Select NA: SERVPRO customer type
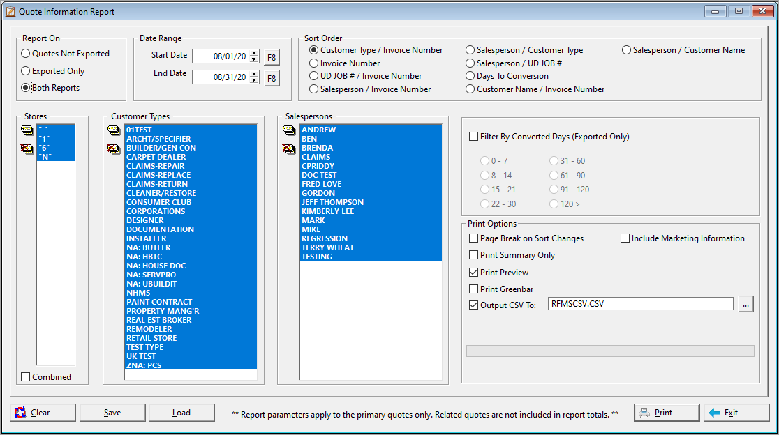779x435 pixels. 191,275
